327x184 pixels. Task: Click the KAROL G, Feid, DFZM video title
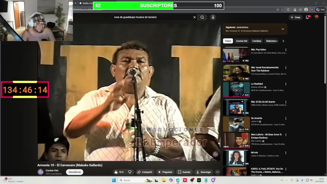pyautogui.click(x=267, y=170)
